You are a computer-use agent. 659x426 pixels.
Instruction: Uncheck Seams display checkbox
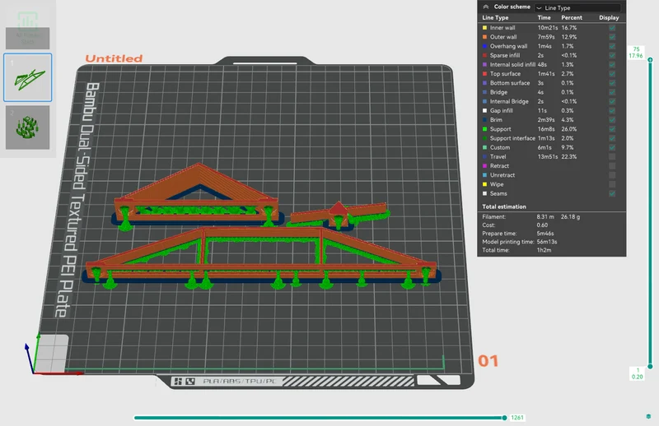point(612,193)
